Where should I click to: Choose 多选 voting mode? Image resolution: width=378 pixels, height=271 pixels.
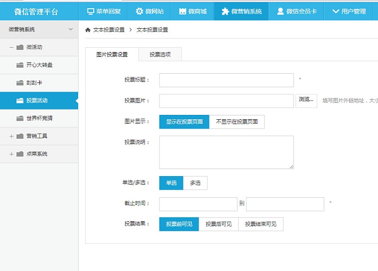click(x=195, y=183)
